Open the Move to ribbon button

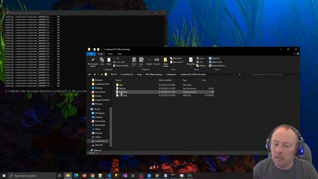point(134,62)
